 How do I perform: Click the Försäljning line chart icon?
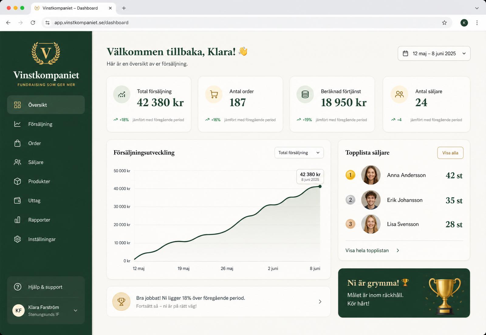pos(17,124)
